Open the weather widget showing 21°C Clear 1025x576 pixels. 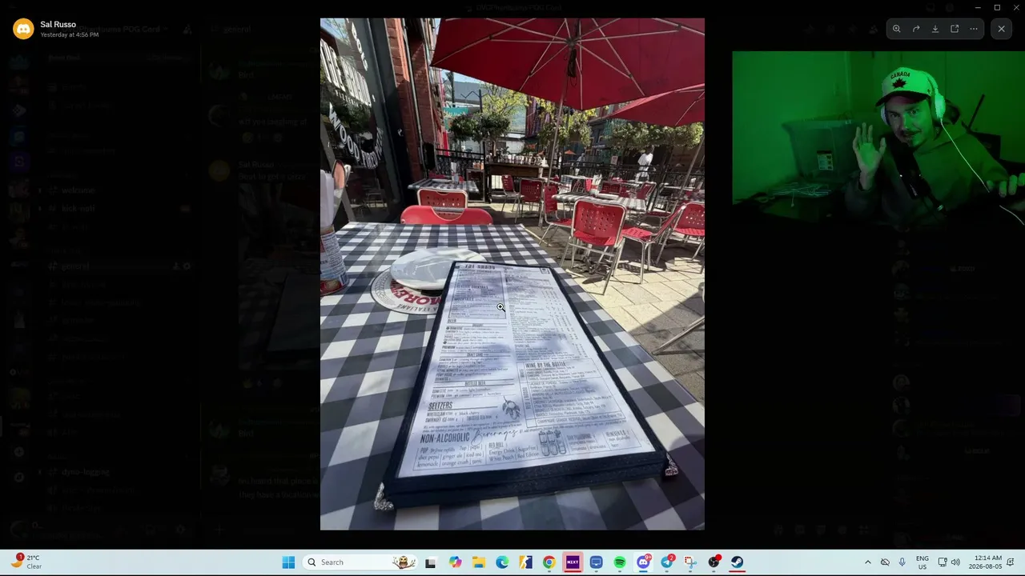coord(26,562)
